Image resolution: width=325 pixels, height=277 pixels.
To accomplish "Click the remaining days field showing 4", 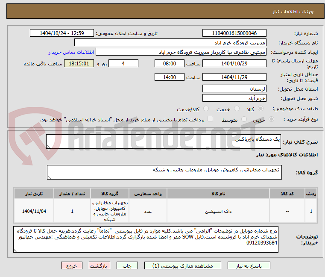I will (x=123, y=64).
